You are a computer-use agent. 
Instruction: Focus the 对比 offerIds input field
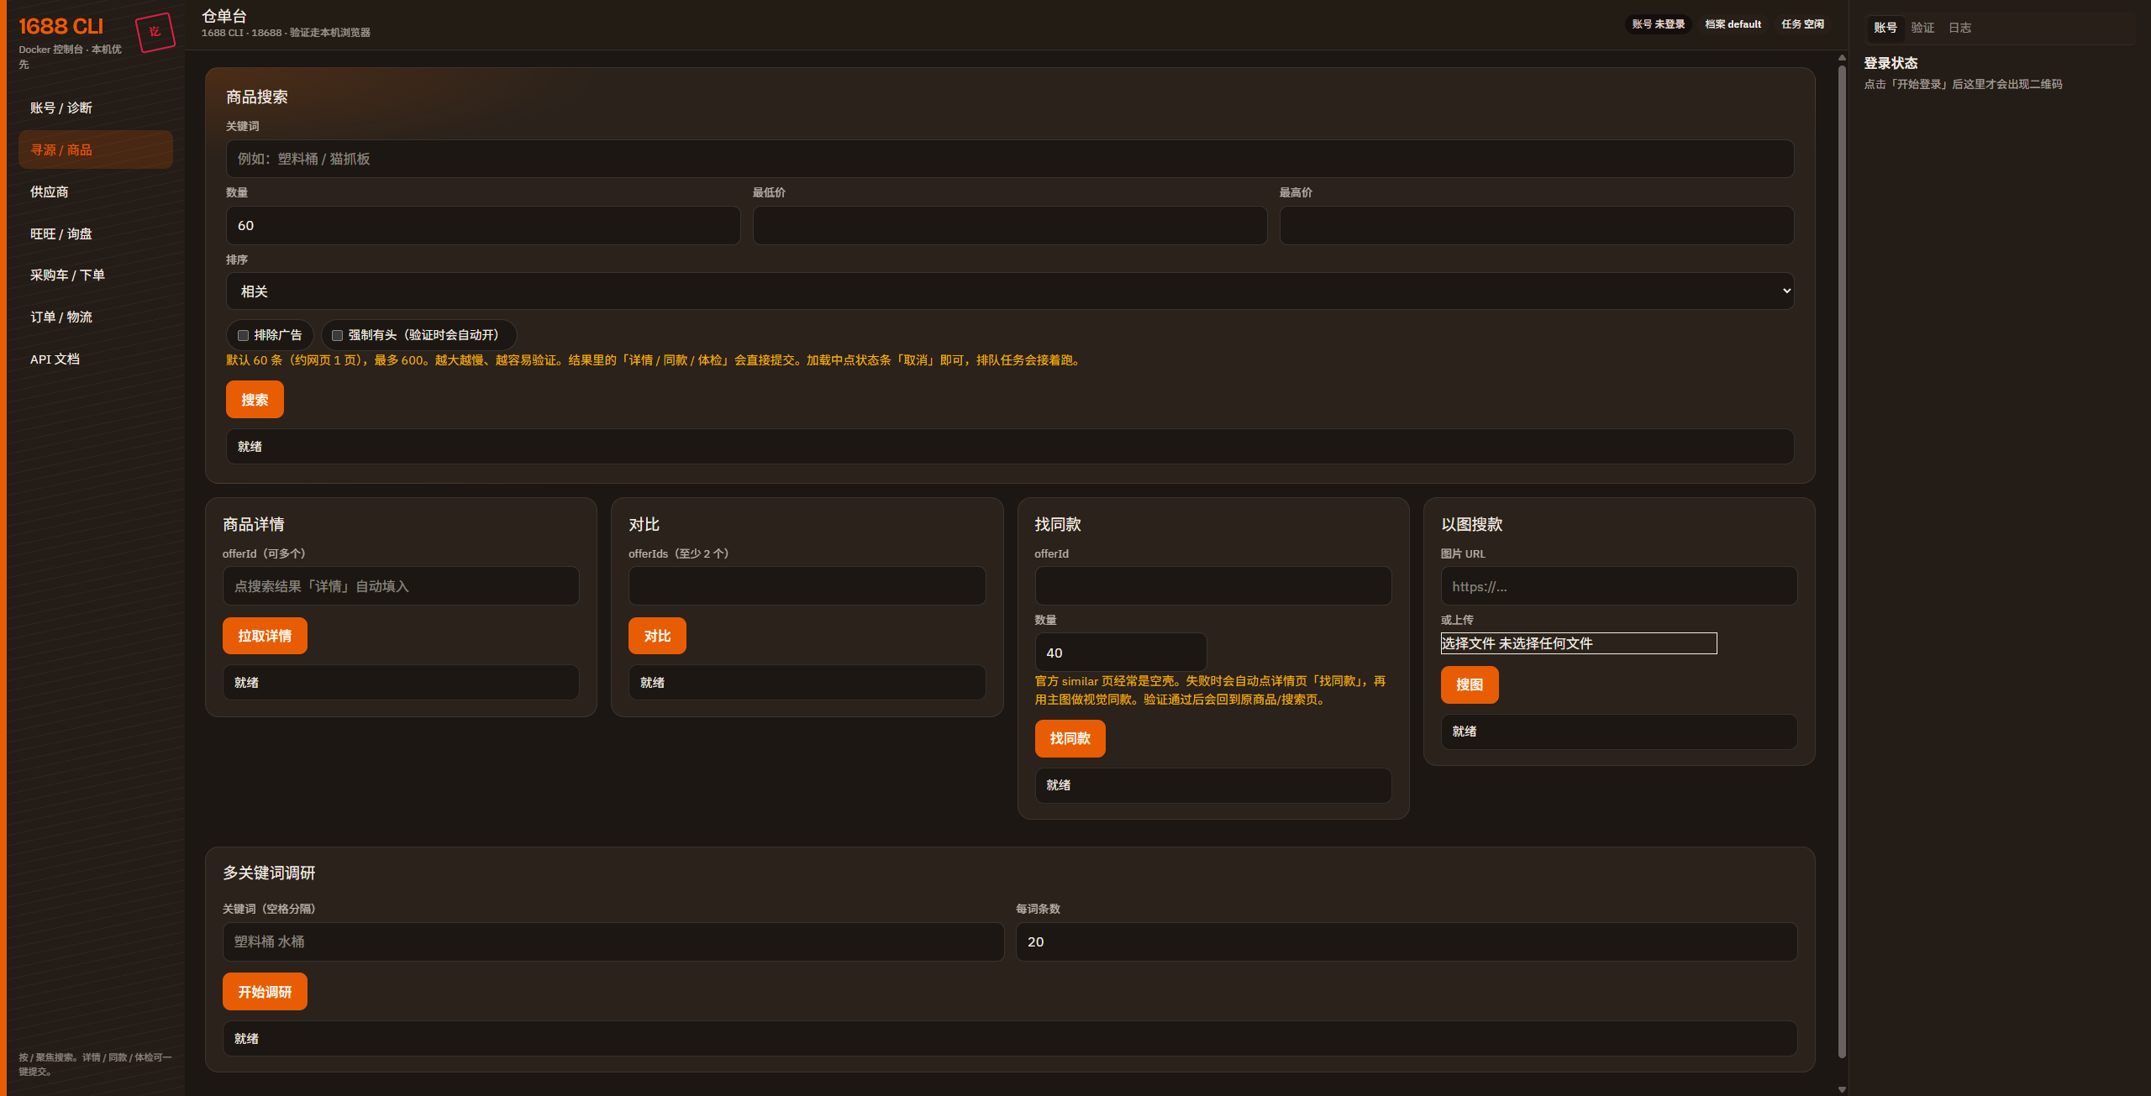click(x=807, y=586)
